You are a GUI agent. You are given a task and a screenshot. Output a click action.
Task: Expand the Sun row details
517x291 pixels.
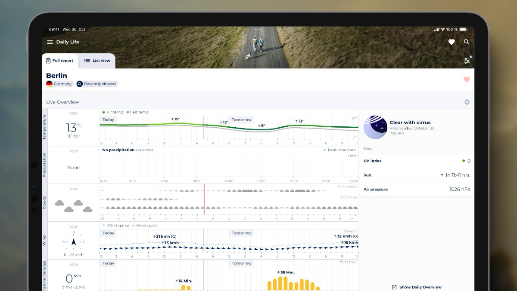416,175
